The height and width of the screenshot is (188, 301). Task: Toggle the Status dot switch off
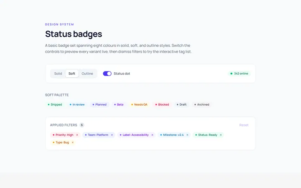tap(107, 74)
